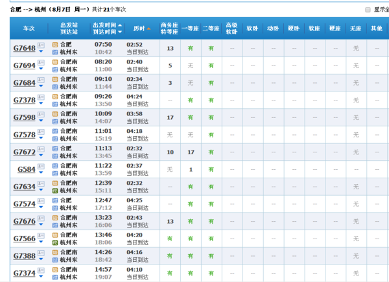Screen dimensions: 389x282
Task: Click the destination icon for G7694 杭州东
Action: [55, 70]
